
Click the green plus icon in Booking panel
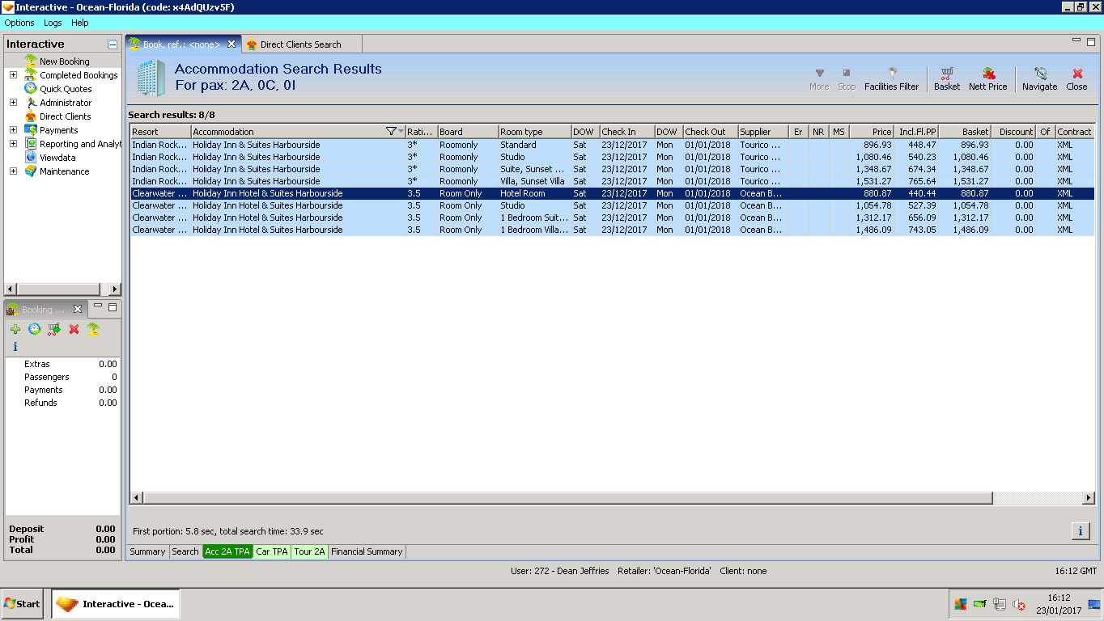[x=15, y=329]
